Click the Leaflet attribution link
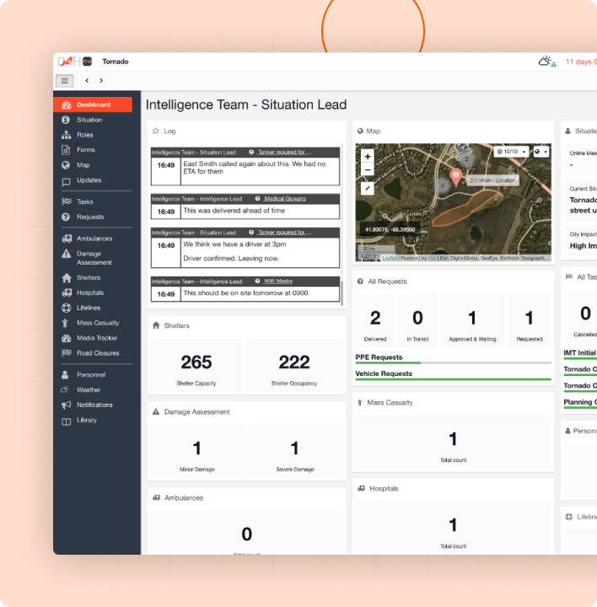 pos(389,258)
